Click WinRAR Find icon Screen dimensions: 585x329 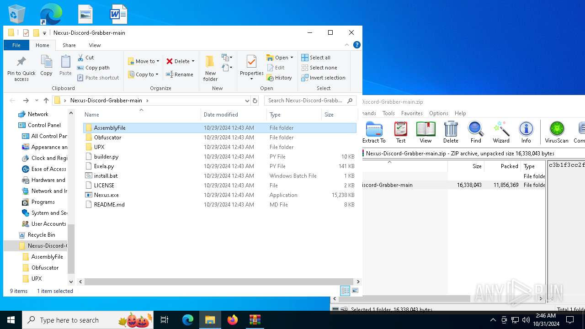[476, 133]
